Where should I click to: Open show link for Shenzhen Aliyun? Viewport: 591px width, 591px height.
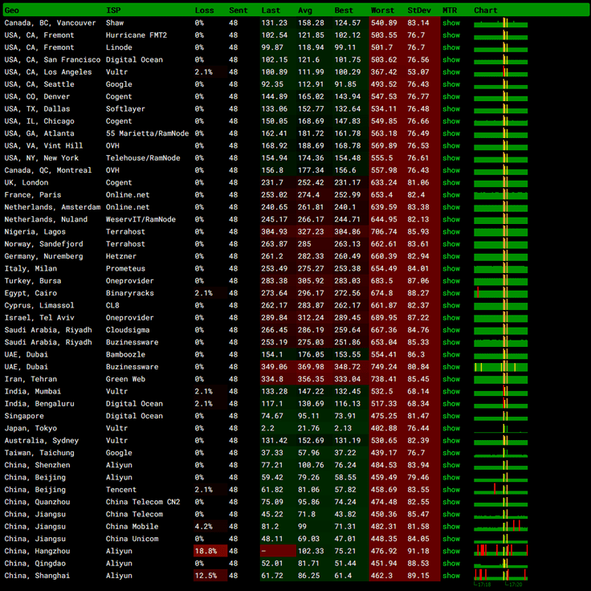[x=451, y=465]
